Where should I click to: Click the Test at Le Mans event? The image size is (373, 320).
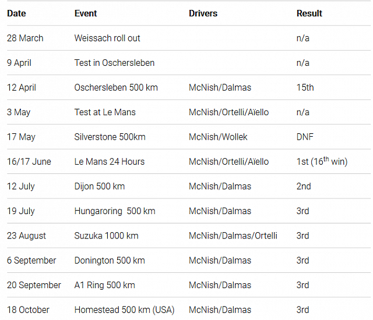pos(105,112)
